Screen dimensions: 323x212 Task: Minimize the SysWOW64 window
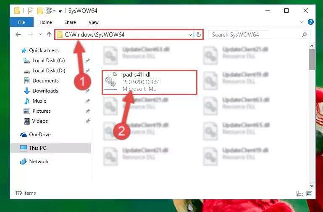pyautogui.click(x=268, y=11)
